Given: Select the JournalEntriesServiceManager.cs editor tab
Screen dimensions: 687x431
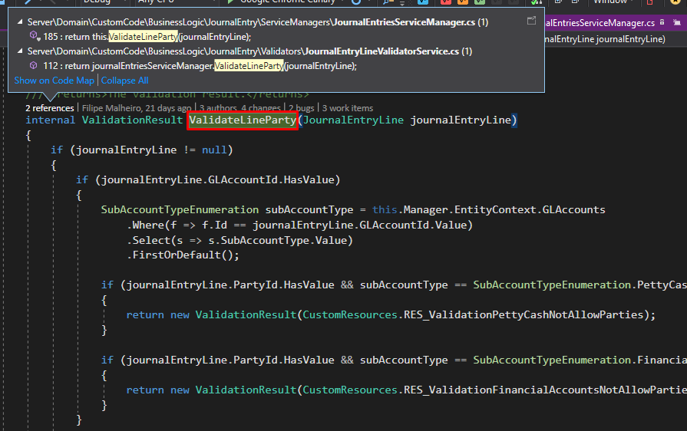Looking at the screenshot, I should click(x=599, y=23).
